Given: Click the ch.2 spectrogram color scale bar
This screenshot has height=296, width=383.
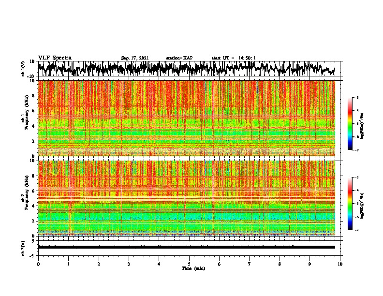Looking at the screenshot, I should tap(350, 204).
